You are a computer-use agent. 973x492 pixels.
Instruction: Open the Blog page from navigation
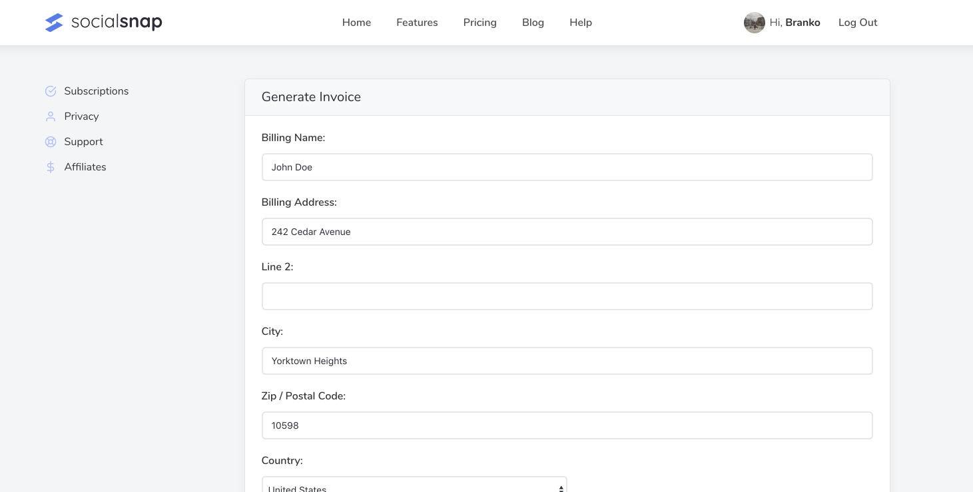(533, 22)
